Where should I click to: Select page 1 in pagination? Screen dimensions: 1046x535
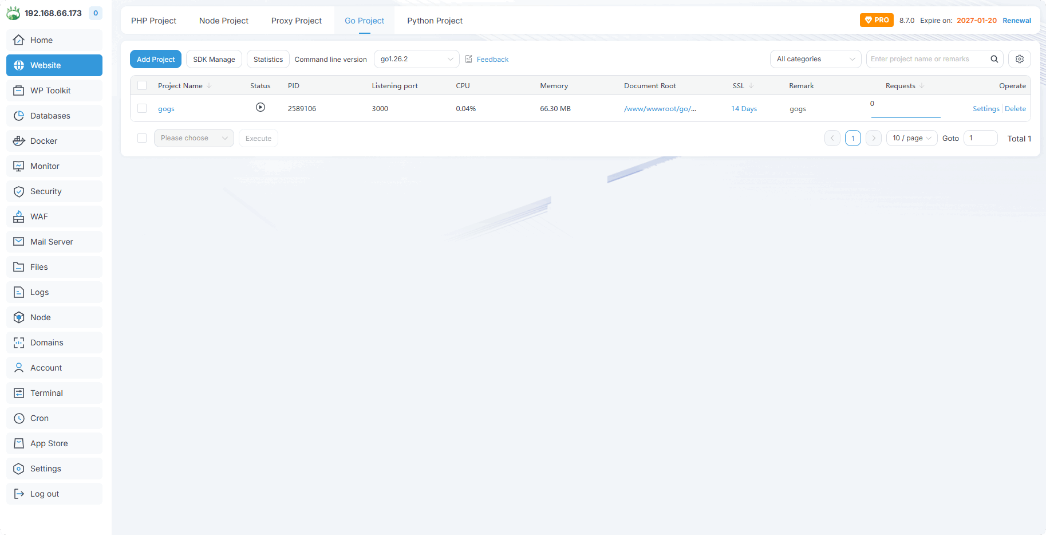tap(853, 138)
